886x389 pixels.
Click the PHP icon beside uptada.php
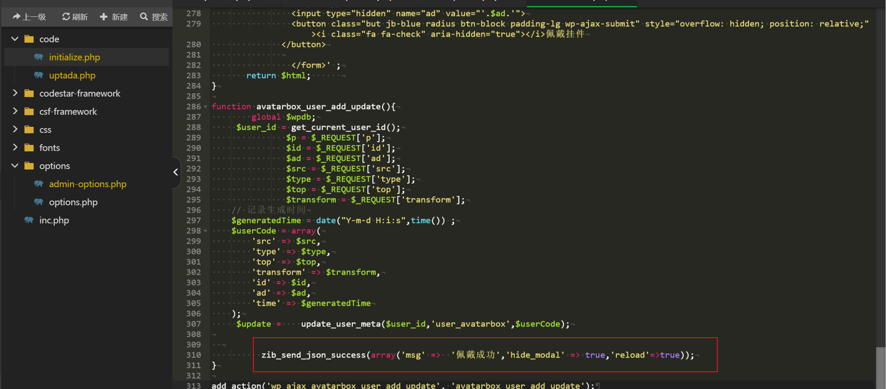pos(39,75)
